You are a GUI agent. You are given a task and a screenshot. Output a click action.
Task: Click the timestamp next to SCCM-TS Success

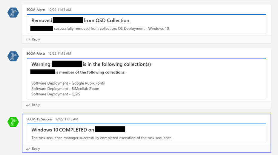point(67,119)
